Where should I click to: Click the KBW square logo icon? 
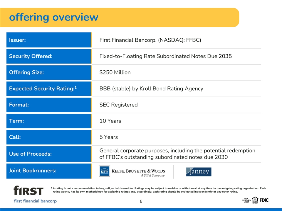tap(104, 171)
